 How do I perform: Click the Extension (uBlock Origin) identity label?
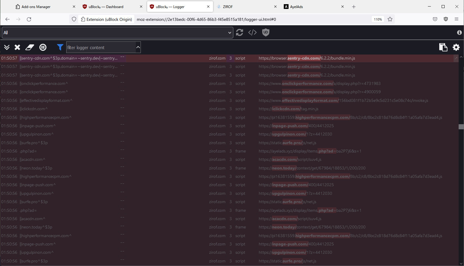click(x=107, y=19)
